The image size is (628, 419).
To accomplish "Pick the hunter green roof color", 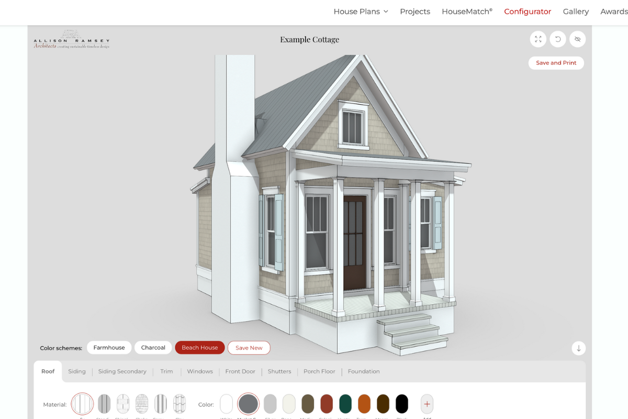I will [x=345, y=404].
